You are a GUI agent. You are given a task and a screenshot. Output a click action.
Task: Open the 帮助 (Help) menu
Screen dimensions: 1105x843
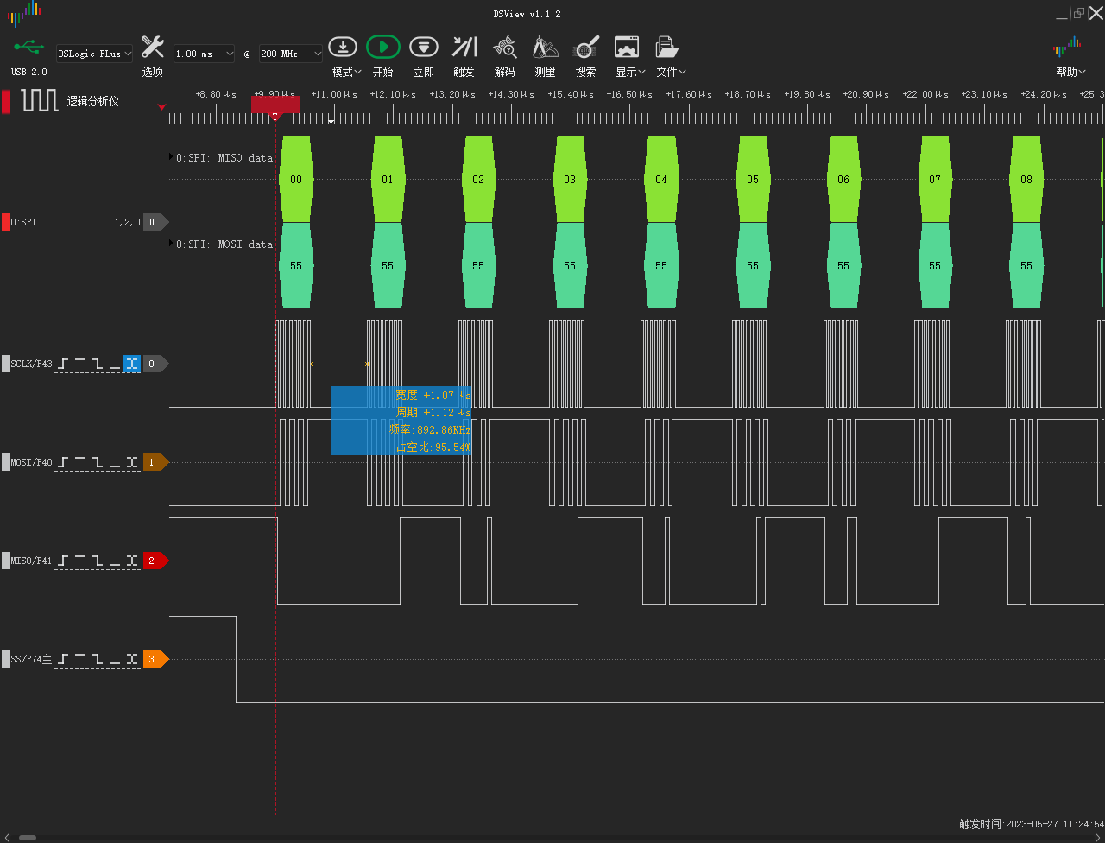(1070, 72)
